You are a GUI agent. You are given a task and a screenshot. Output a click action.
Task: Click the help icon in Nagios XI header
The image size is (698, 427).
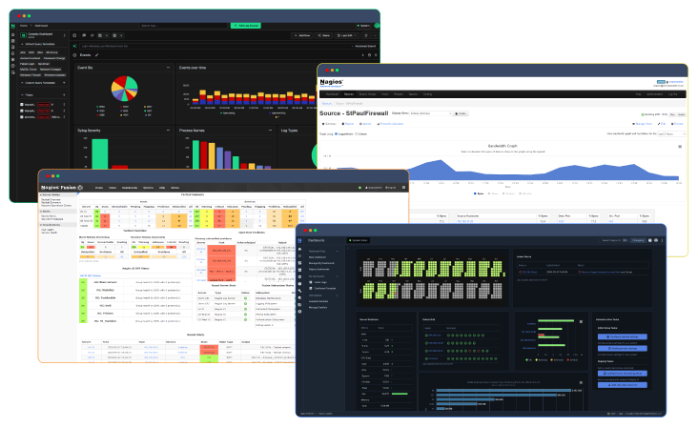(650, 240)
